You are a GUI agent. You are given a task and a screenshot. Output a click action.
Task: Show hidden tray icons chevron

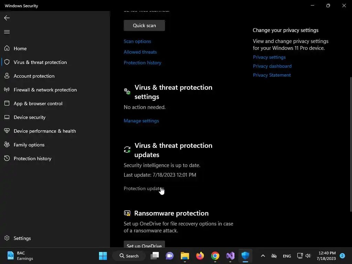(263, 256)
